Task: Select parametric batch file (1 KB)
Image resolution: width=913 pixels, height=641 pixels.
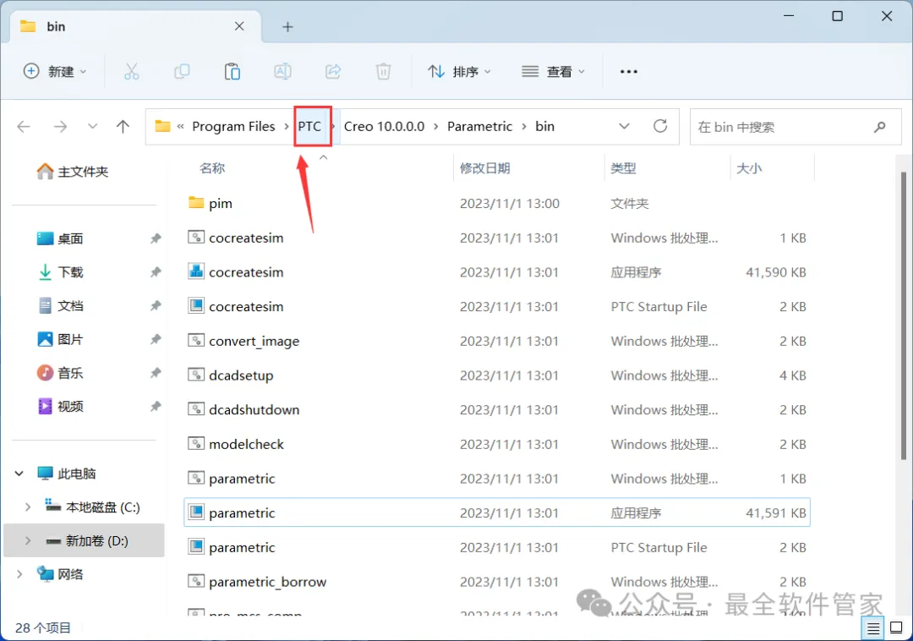Action: click(497, 478)
